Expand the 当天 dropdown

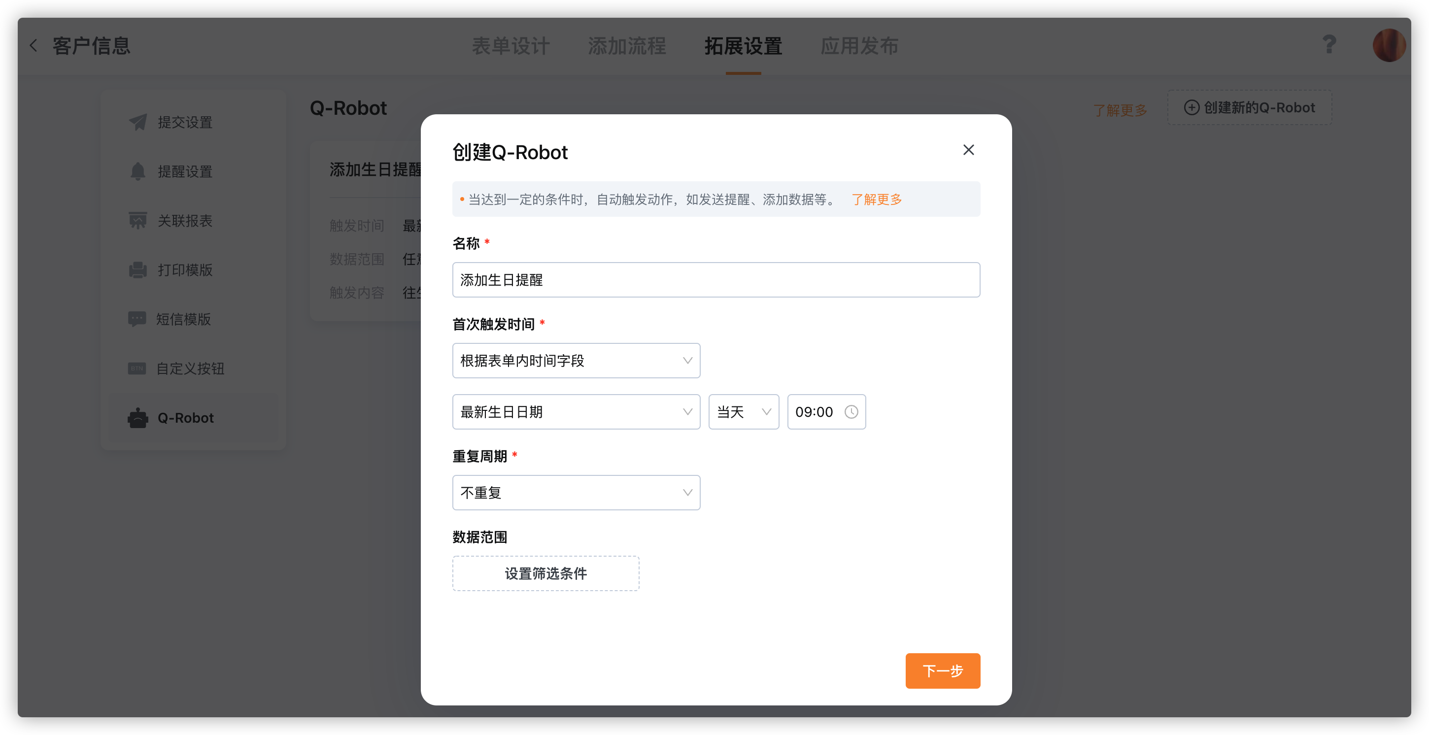click(744, 412)
